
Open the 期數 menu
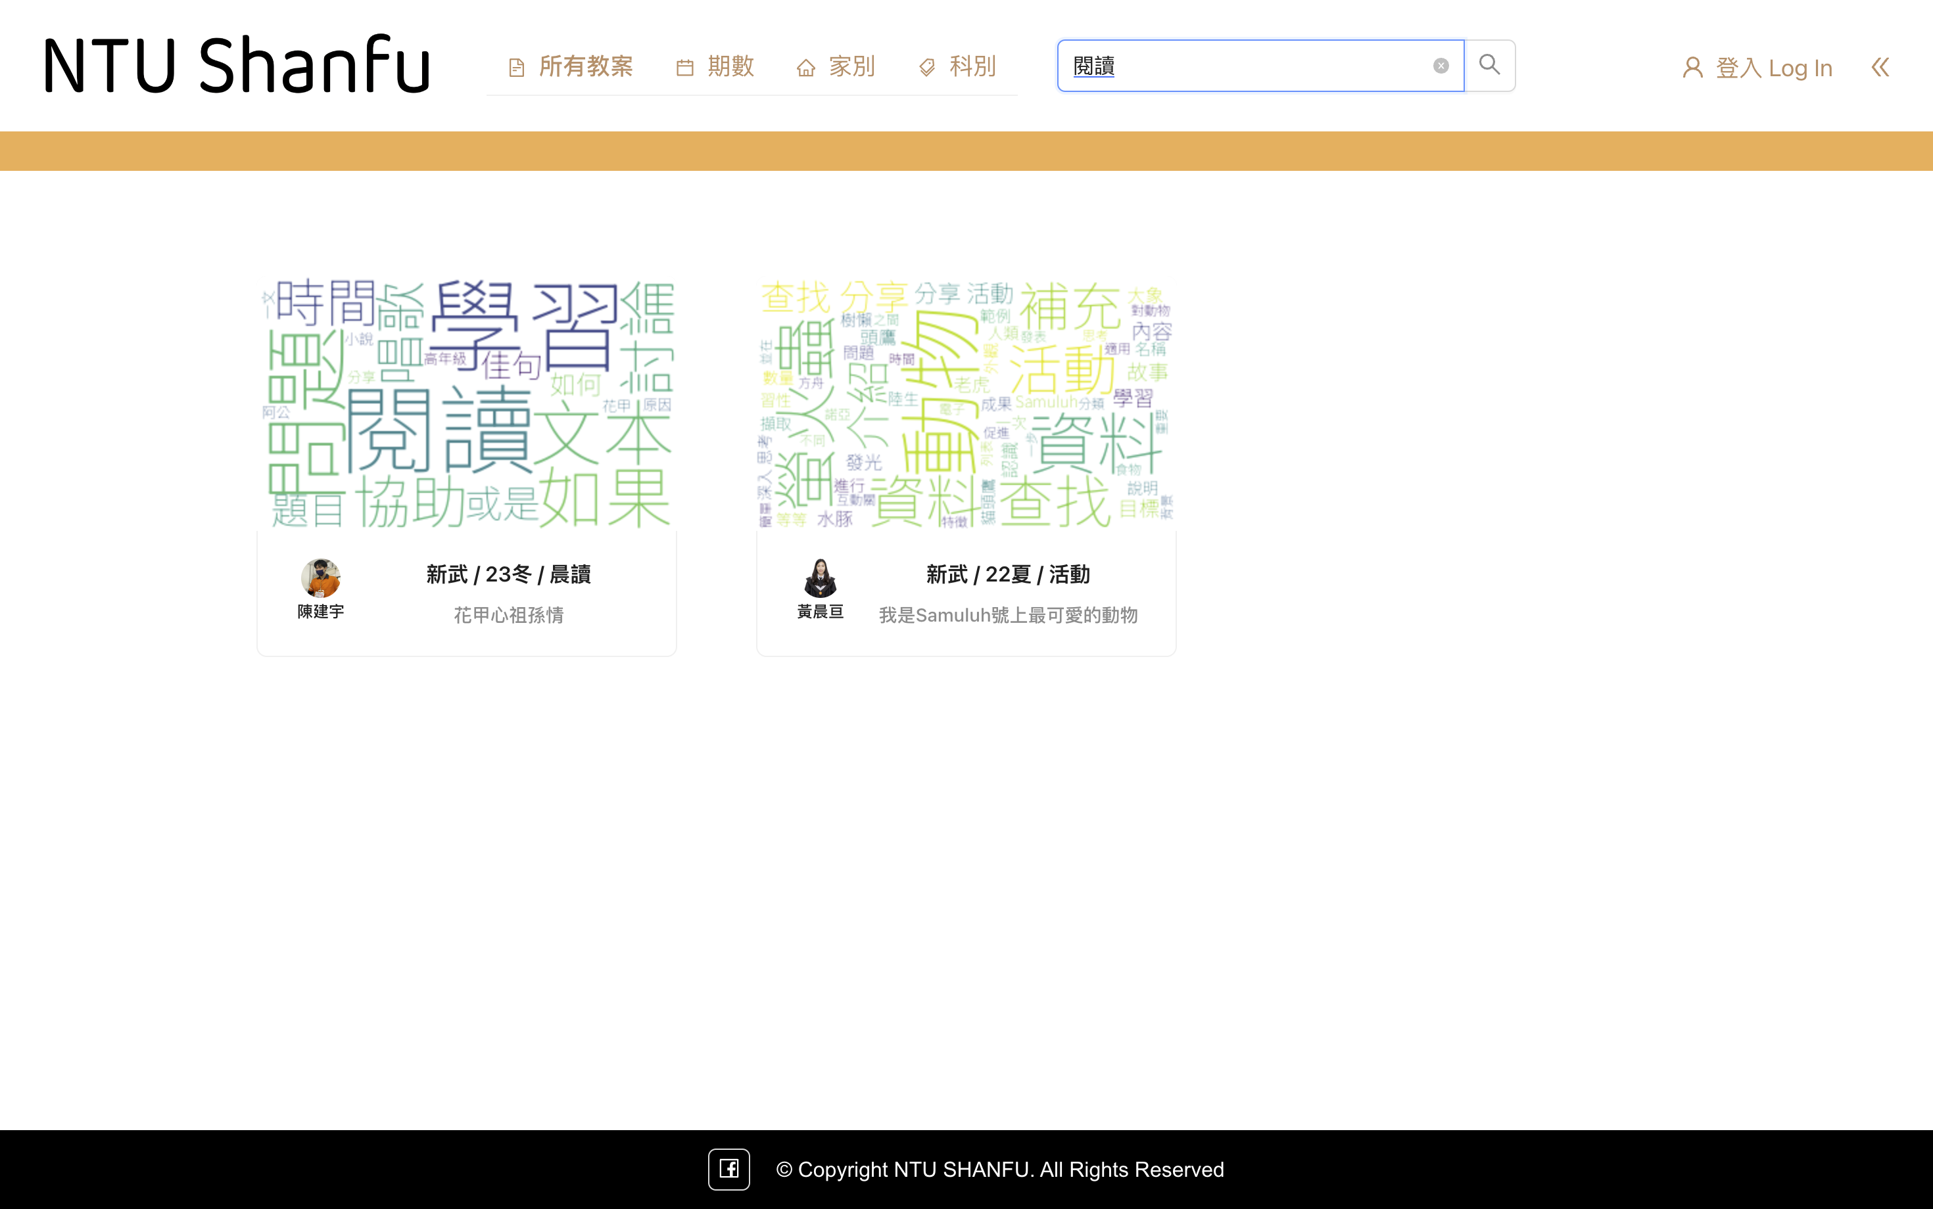[730, 66]
